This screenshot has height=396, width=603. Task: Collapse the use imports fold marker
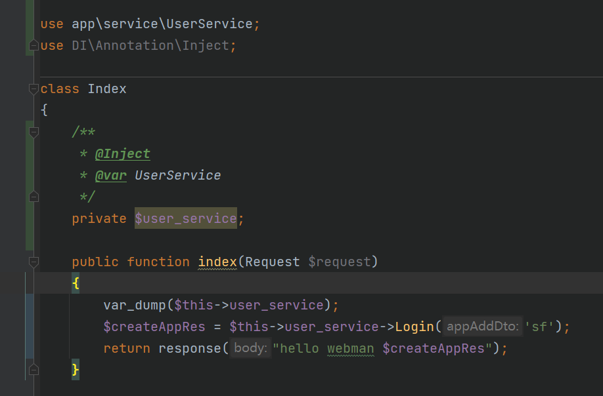pos(34,45)
